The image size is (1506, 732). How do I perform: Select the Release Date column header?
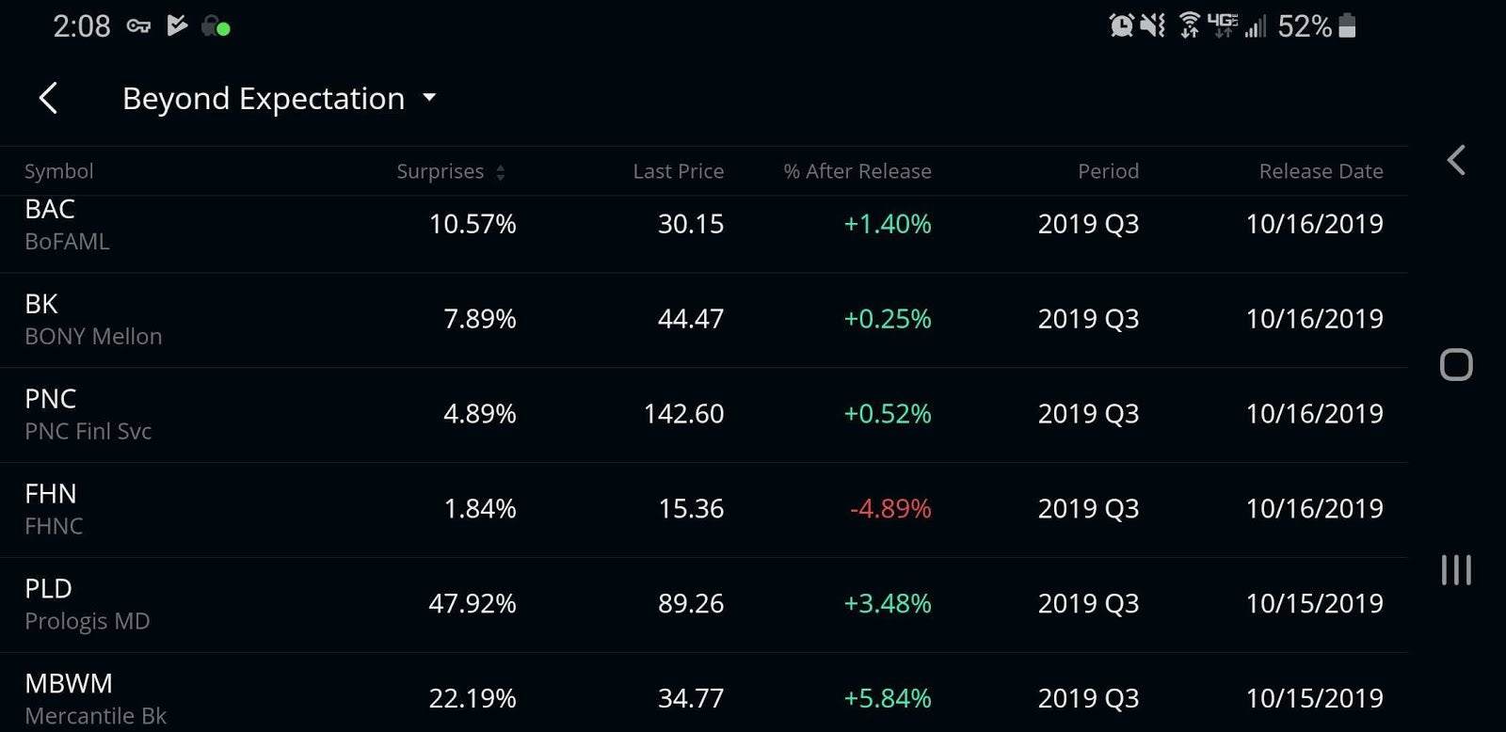pos(1321,171)
